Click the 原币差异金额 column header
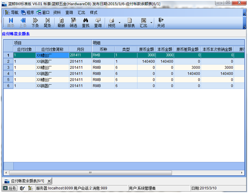Image resolution: width=248 pixels, height=193 pixels. click(187, 49)
